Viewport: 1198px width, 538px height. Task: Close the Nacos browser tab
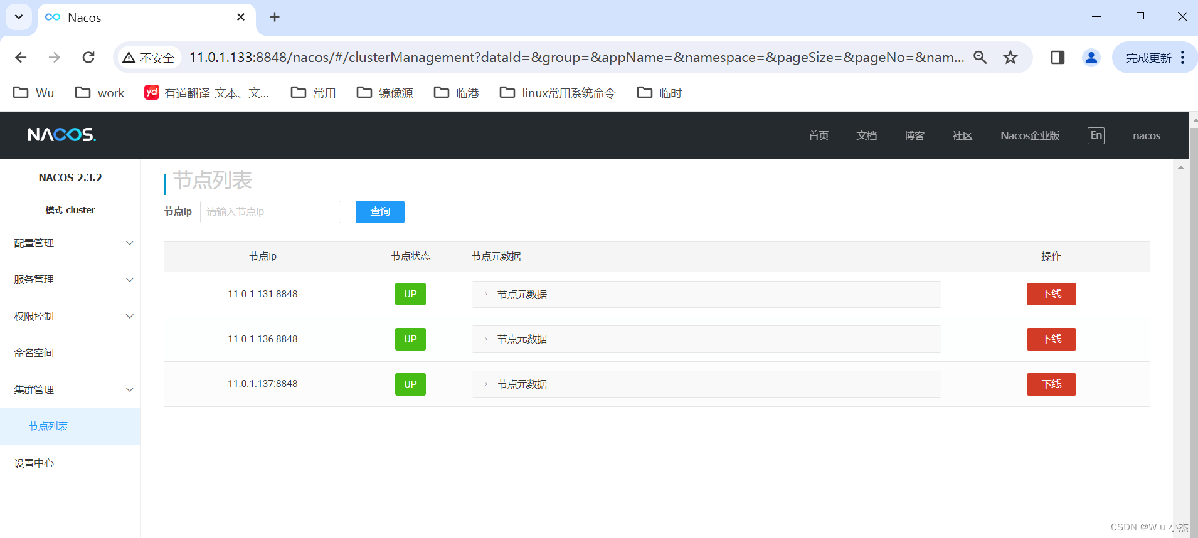click(241, 18)
